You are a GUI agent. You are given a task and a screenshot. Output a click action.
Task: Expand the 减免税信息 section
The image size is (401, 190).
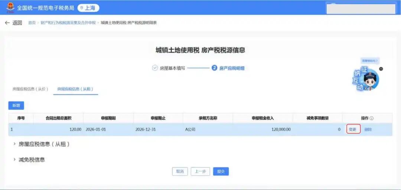tap(29, 160)
